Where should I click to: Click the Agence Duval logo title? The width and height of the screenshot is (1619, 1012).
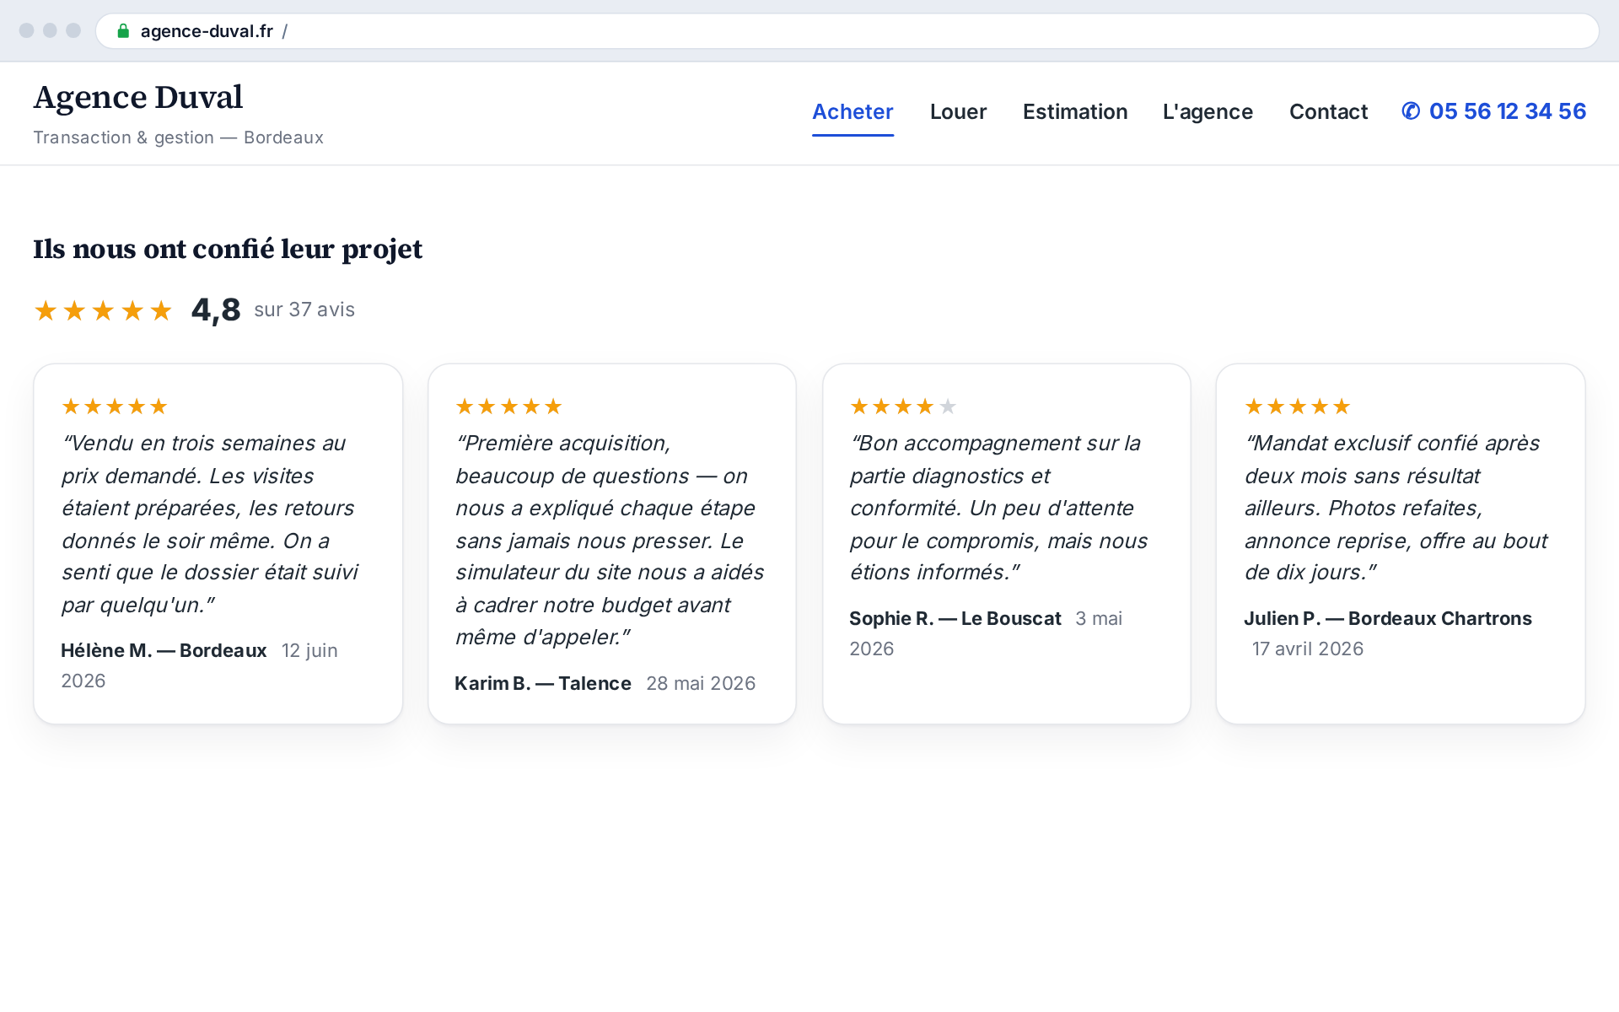click(138, 97)
